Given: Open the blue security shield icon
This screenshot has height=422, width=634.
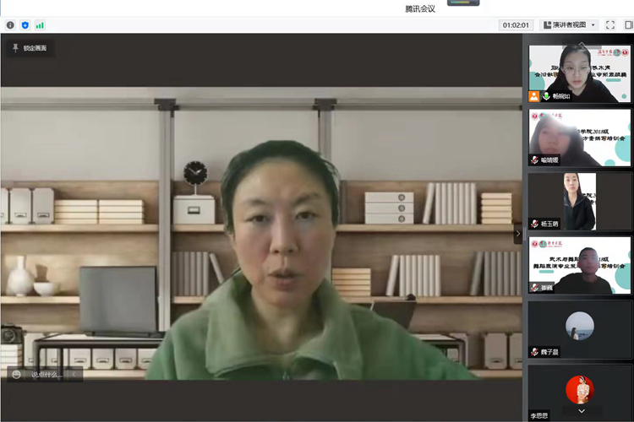Looking at the screenshot, I should tap(25, 25).
